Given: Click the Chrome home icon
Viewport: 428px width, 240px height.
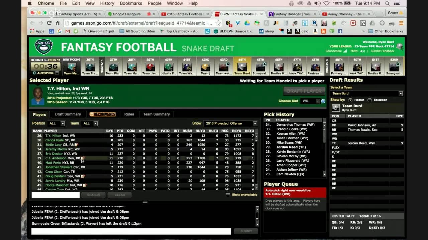Looking at the screenshot, I should click(x=58, y=23).
